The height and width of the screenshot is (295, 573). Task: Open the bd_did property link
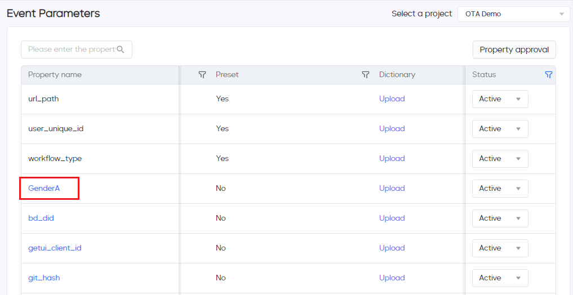(x=41, y=218)
